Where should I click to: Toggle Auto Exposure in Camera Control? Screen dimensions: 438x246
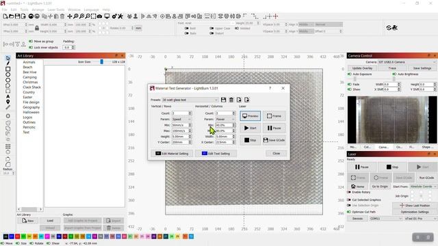[x=350, y=74]
